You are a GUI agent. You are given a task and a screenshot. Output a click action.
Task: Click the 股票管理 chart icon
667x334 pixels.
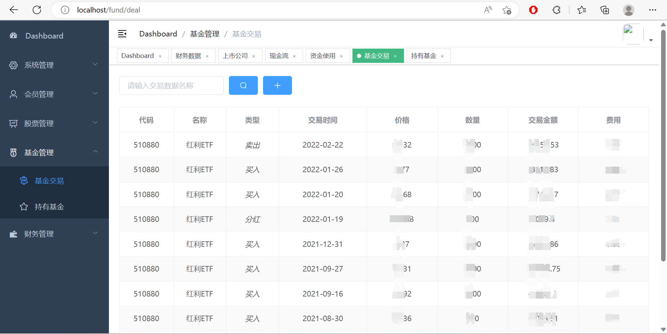click(13, 123)
